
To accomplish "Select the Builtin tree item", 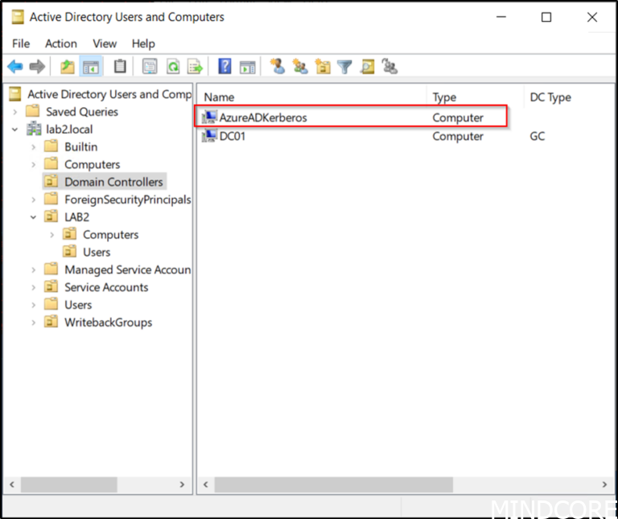I will click(x=80, y=146).
